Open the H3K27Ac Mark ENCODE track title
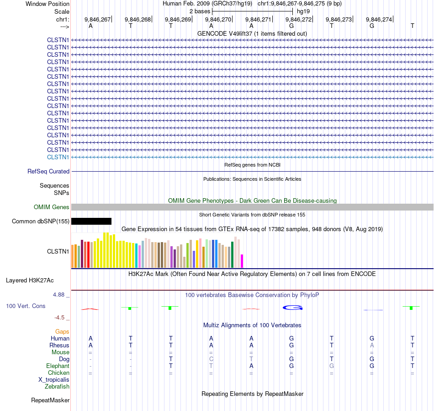Image resolution: width=434 pixels, height=411 pixels. point(252,274)
